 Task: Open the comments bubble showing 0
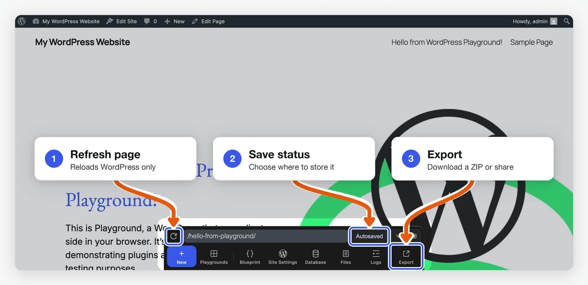150,21
